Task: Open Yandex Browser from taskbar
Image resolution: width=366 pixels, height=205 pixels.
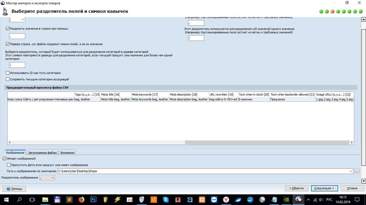Action: (x=226, y=200)
